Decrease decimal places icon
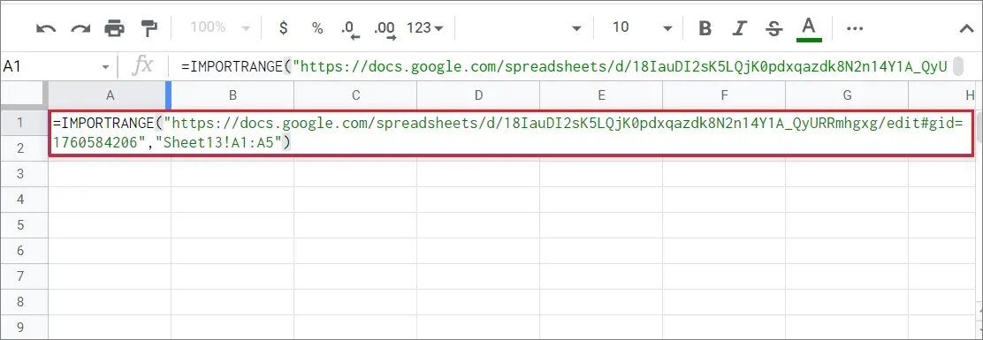Viewport: 983px width, 340px height. (350, 29)
